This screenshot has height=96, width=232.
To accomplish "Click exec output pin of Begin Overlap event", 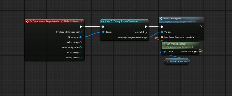I will [81, 27].
